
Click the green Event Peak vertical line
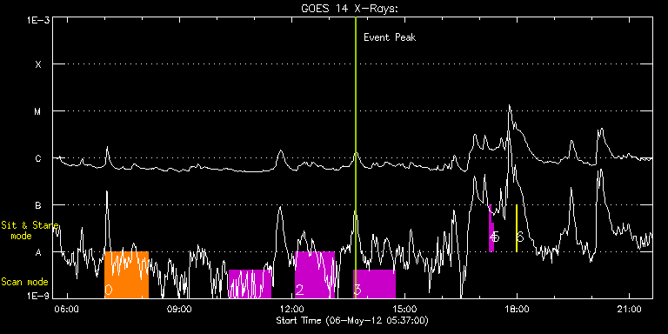[355, 157]
